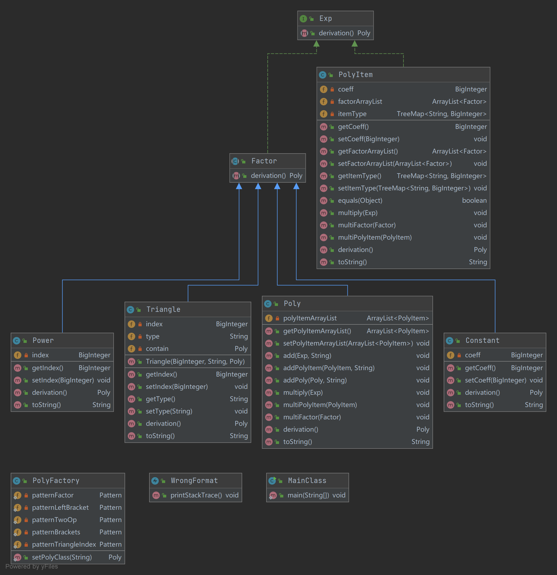Click the abstract class icon beside Factor
This screenshot has width=557, height=575.
coord(235,161)
